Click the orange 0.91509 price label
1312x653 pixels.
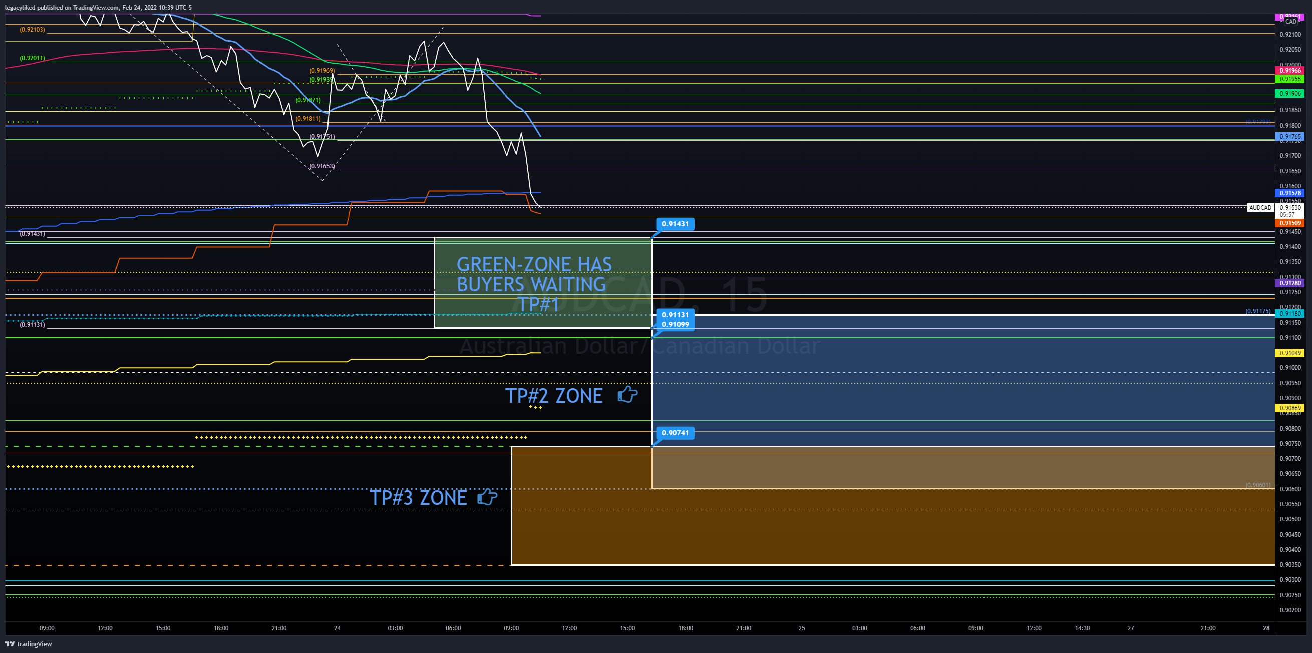pyautogui.click(x=1290, y=223)
